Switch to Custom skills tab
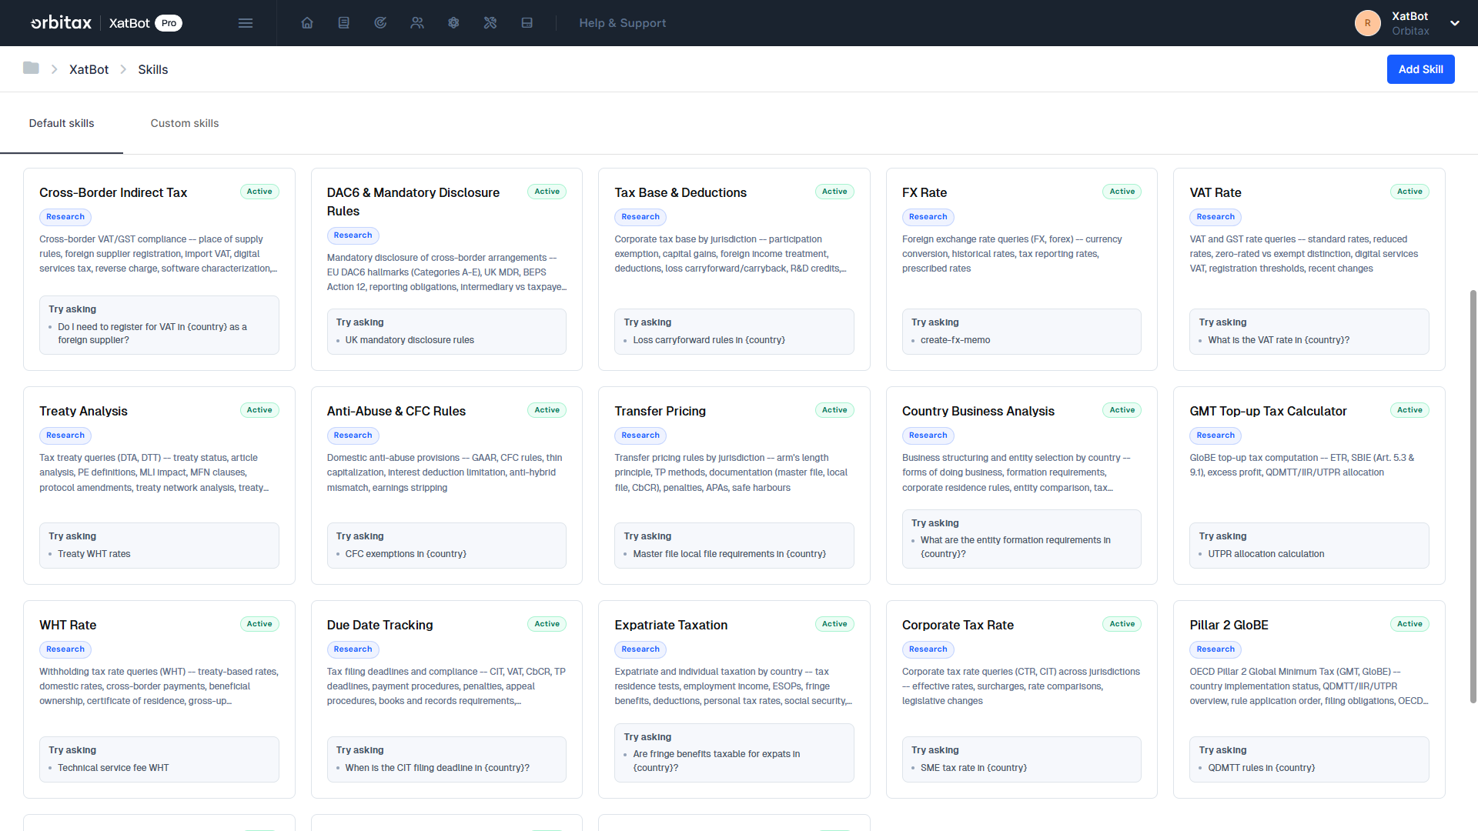 (x=185, y=123)
